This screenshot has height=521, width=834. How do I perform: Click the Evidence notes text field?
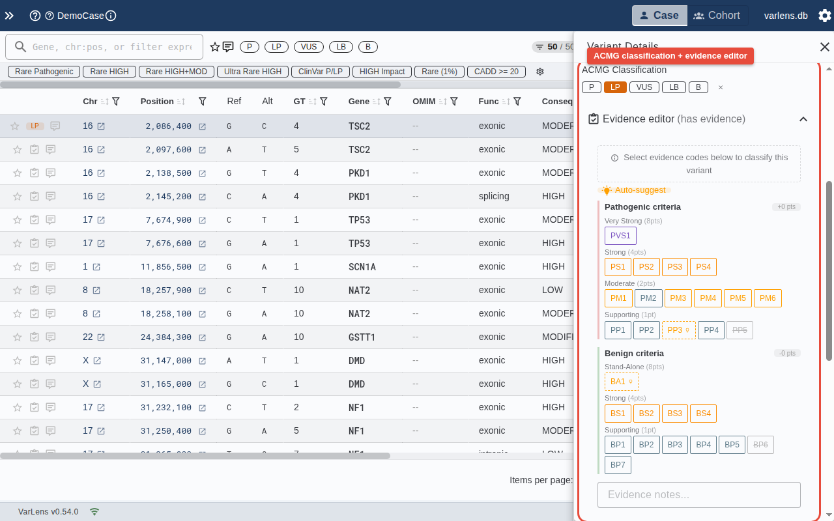click(698, 495)
